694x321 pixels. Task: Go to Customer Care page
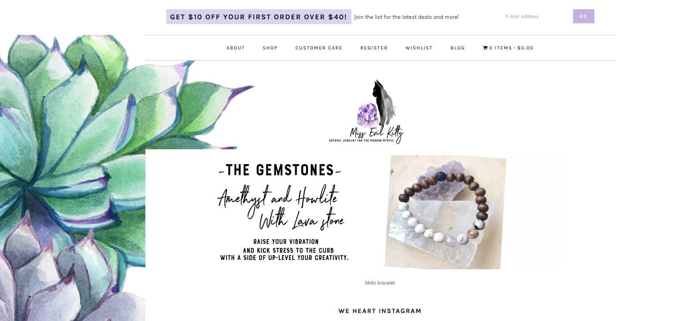(x=319, y=48)
